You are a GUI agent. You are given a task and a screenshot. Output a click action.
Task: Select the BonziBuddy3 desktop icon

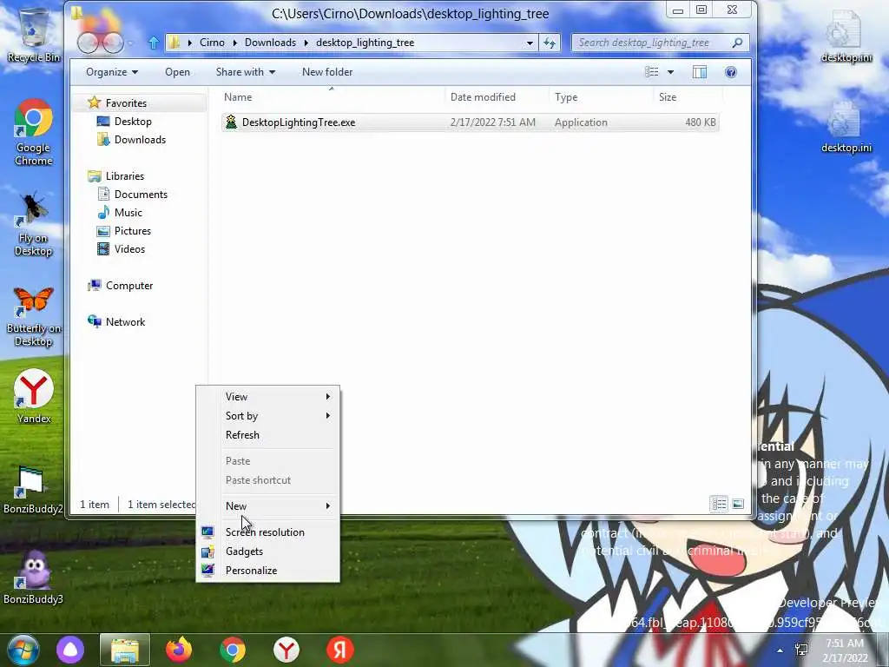34,577
